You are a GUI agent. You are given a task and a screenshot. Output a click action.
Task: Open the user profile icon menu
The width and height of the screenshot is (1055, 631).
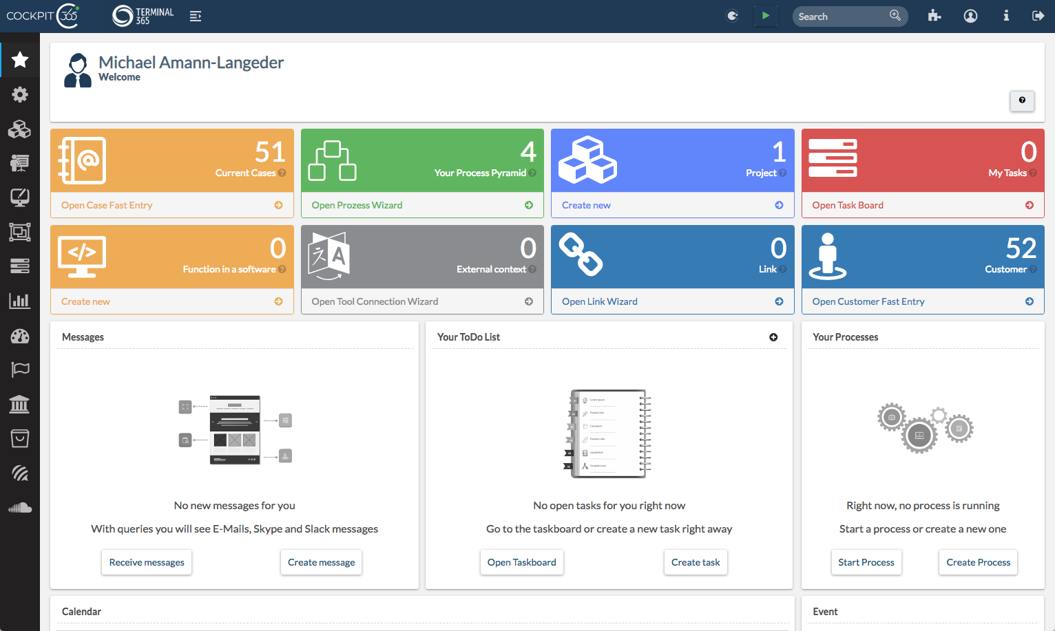click(970, 16)
